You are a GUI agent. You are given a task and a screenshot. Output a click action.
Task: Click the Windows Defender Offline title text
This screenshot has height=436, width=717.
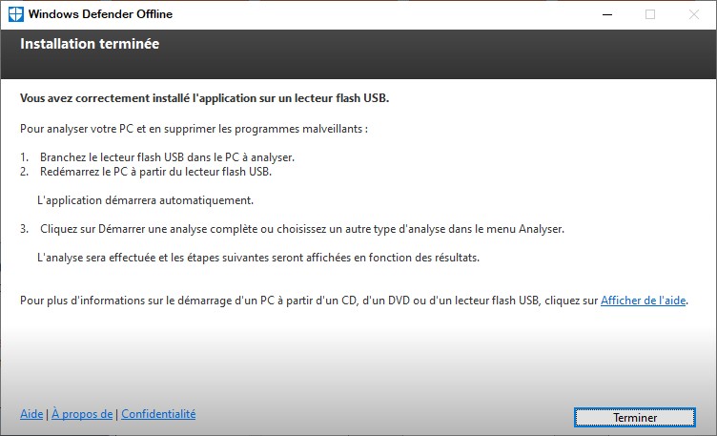tap(101, 15)
